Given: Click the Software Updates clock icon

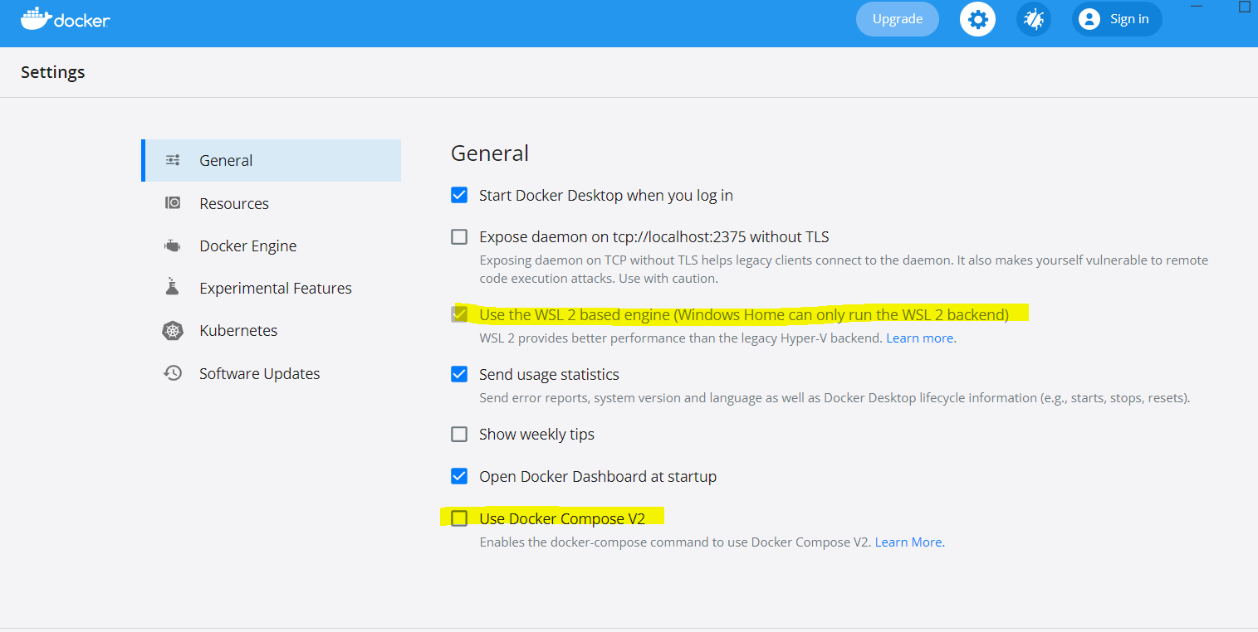Looking at the screenshot, I should [173, 373].
